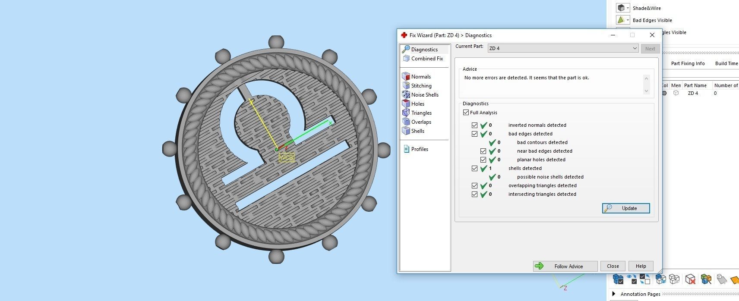This screenshot has height=301, width=739.
Task: Toggle the near bad edges detected checkbox
Action: point(483,151)
